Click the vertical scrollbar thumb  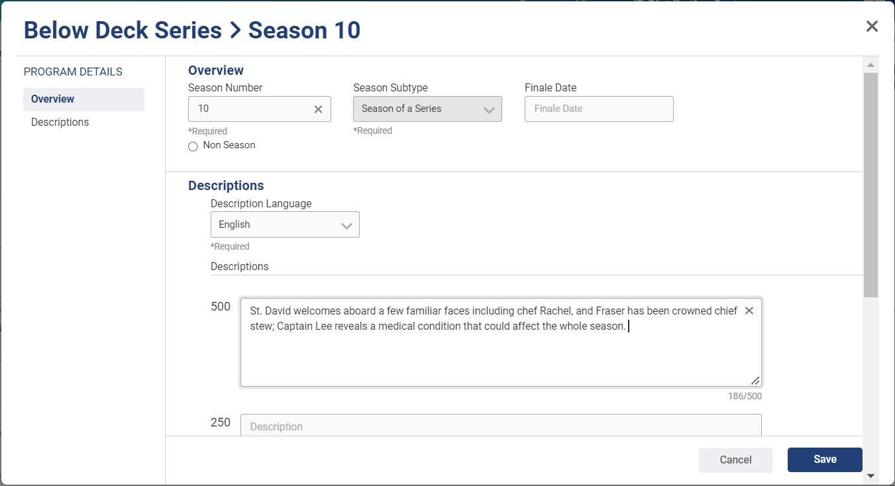[870, 185]
